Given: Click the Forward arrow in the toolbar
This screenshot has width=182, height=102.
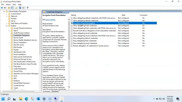Looking at the screenshot, I should click(5, 8).
